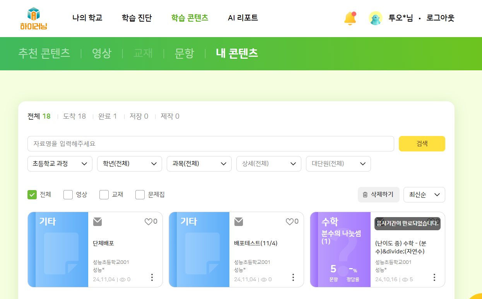The image size is (482, 299).
Task: Open three-dot menu on 수학 card
Action: (x=434, y=277)
